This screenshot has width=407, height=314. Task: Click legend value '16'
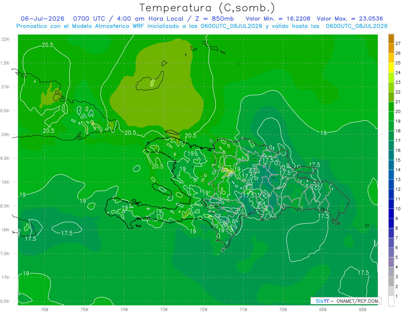398,150
